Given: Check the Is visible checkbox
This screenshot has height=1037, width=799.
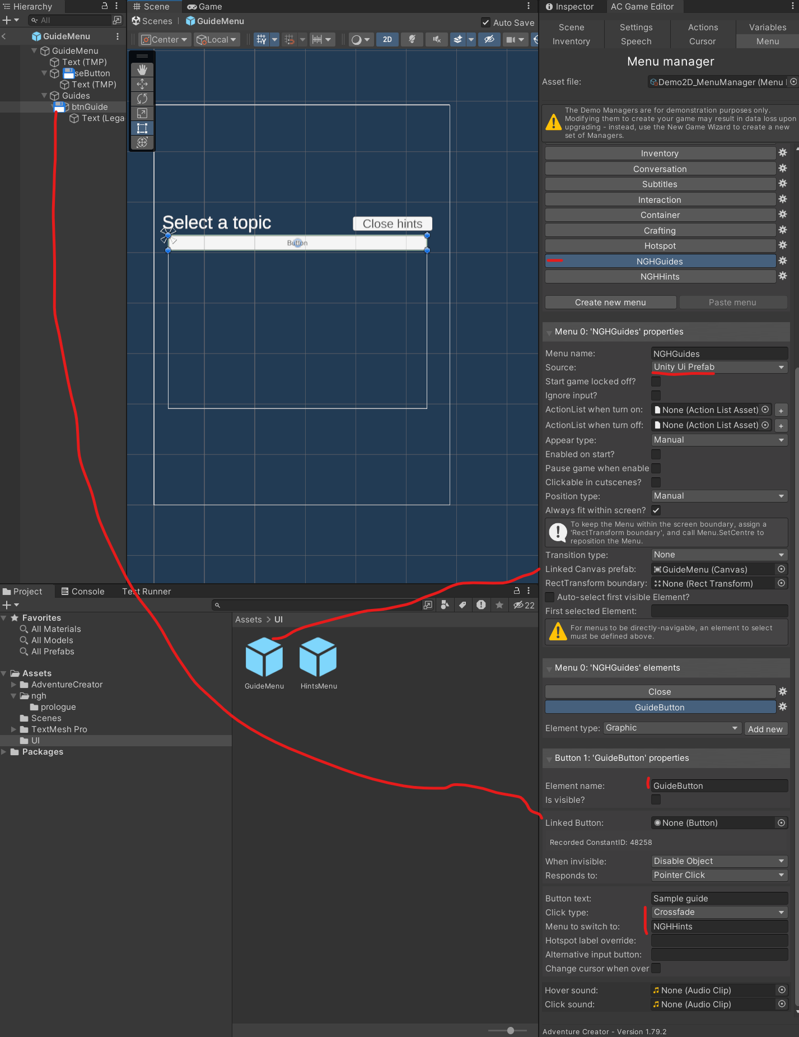Looking at the screenshot, I should [656, 800].
